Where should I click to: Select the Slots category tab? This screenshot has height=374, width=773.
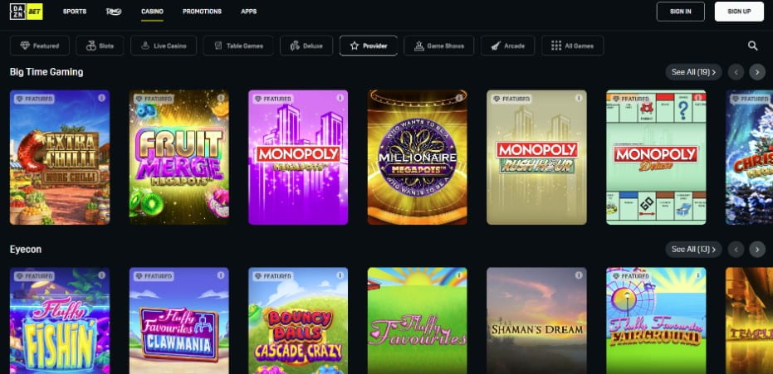click(100, 46)
